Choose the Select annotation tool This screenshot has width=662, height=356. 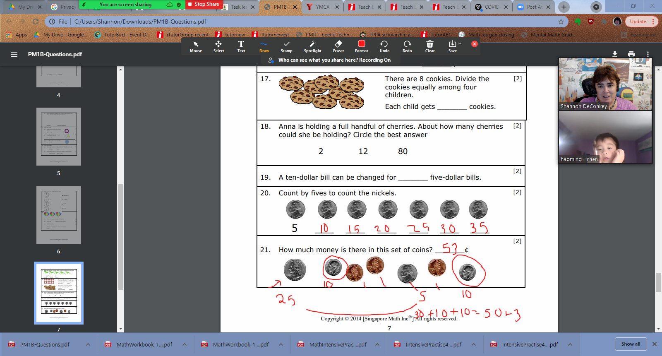(218, 47)
